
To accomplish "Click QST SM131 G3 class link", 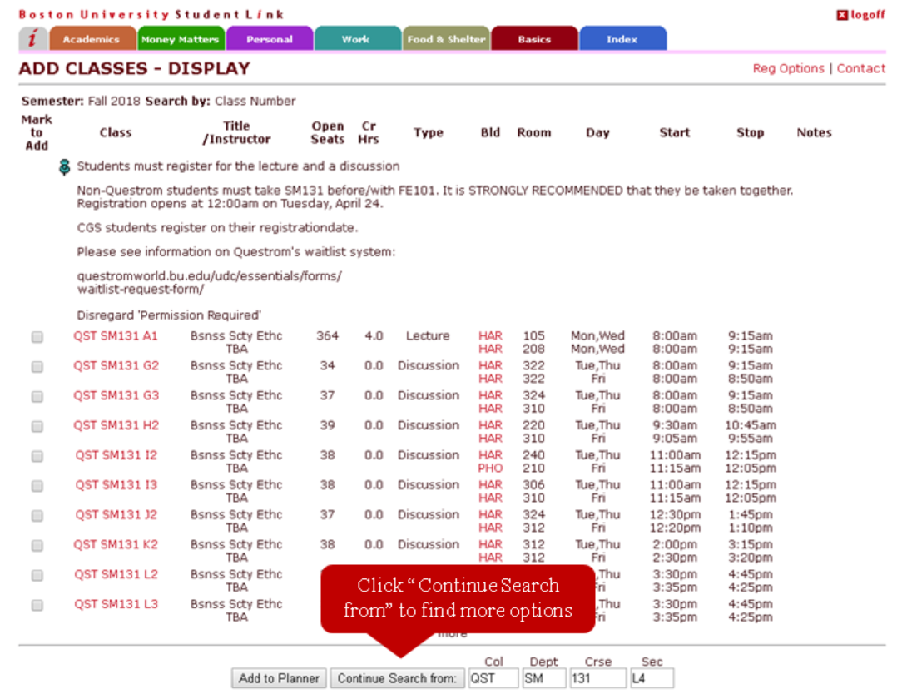I will 116,395.
